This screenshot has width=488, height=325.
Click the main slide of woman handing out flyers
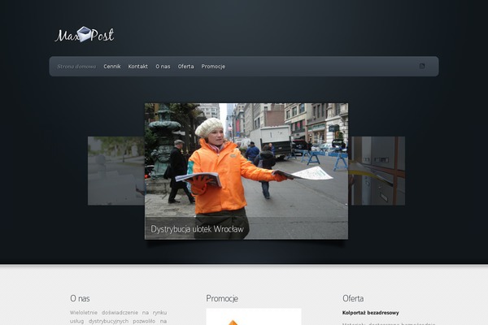(246, 171)
